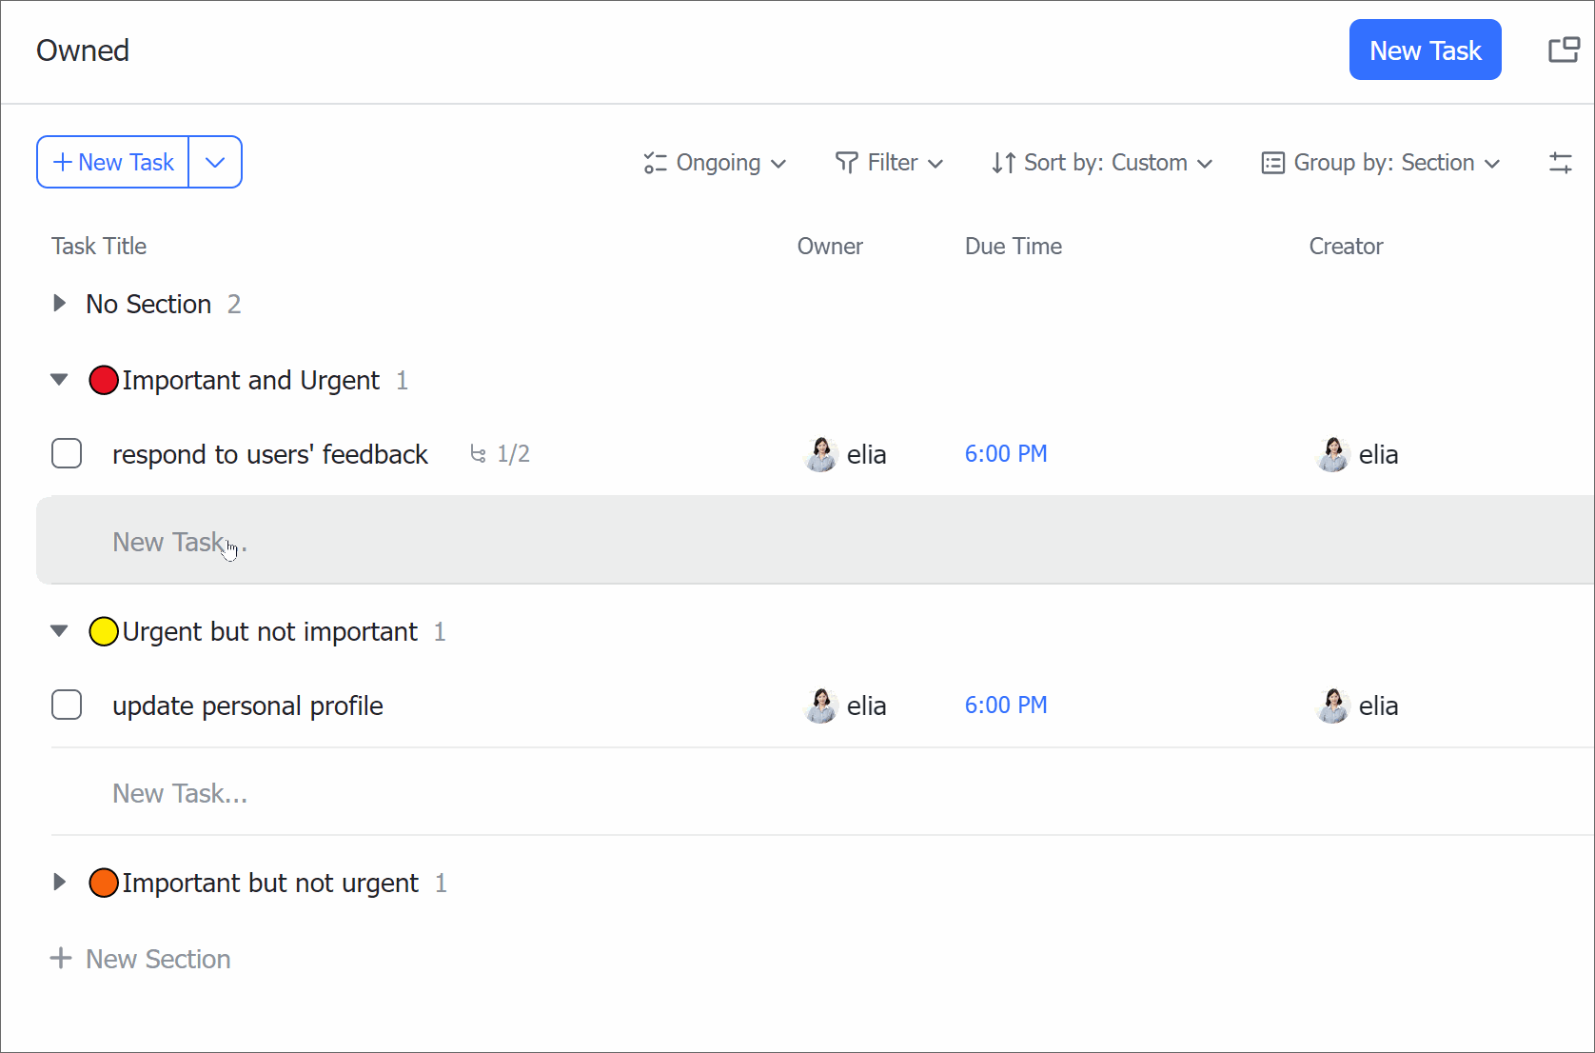Click the pop-out icon in top right corner
The image size is (1595, 1053).
[1564, 50]
